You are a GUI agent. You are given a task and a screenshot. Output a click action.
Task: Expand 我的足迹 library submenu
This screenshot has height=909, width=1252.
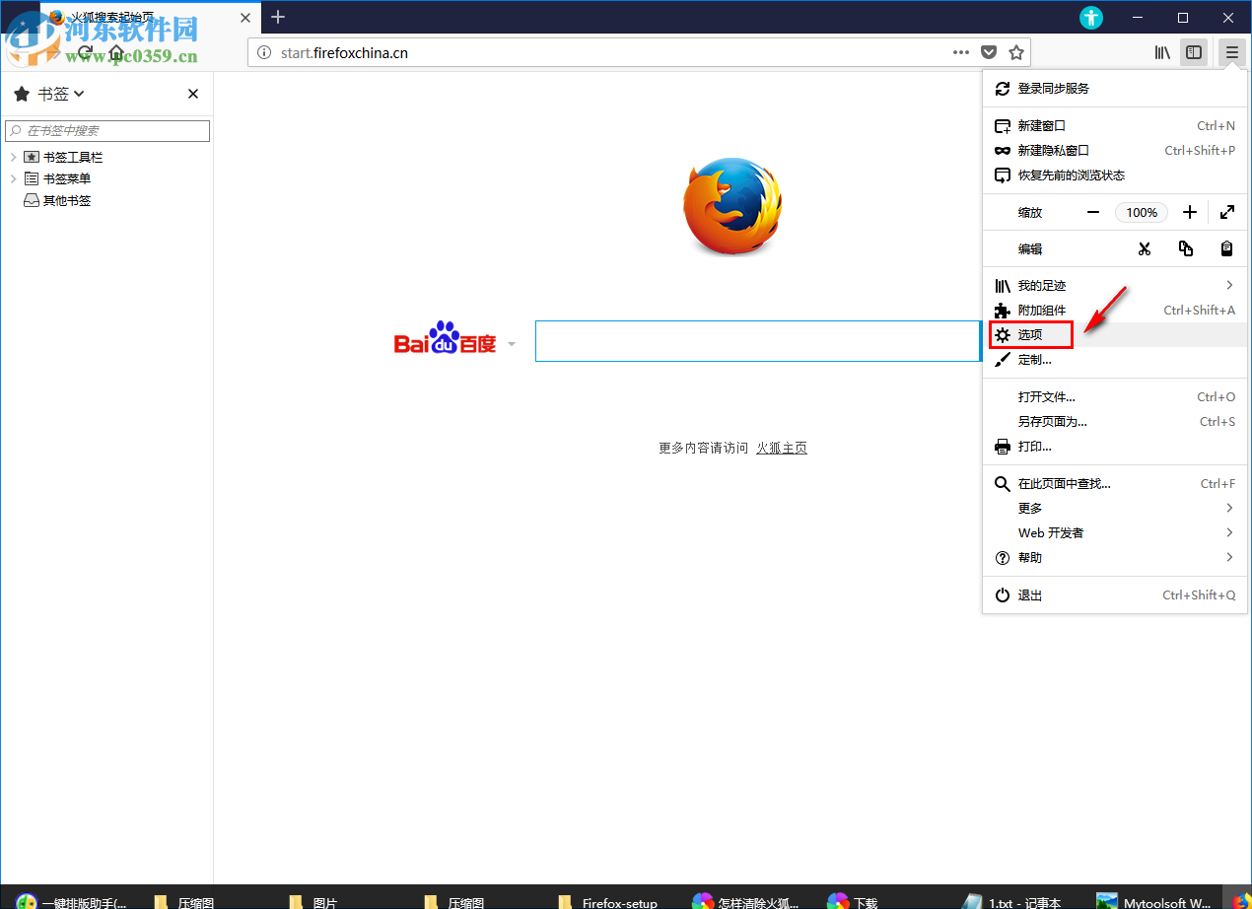(1115, 285)
